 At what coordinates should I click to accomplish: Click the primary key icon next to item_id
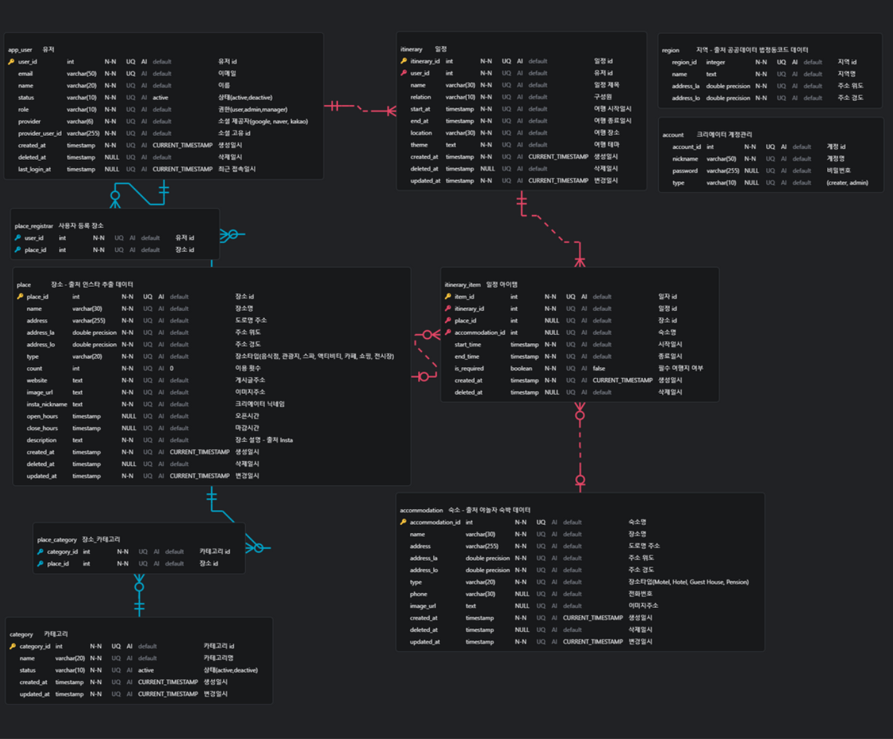448,297
